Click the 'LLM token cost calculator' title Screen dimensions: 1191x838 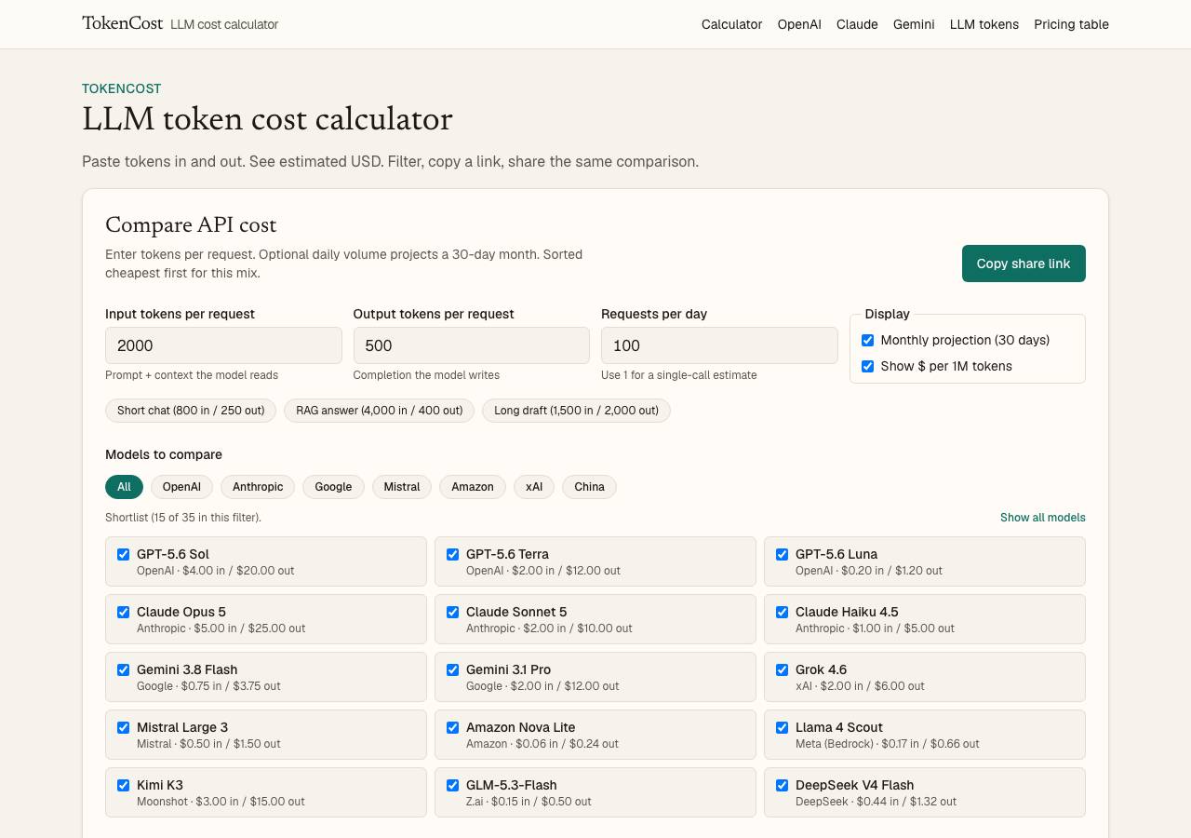pyautogui.click(x=267, y=119)
